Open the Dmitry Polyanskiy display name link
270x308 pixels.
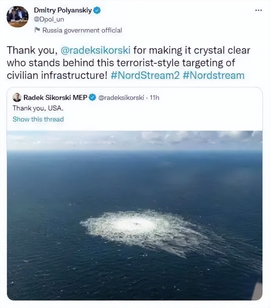63,11
